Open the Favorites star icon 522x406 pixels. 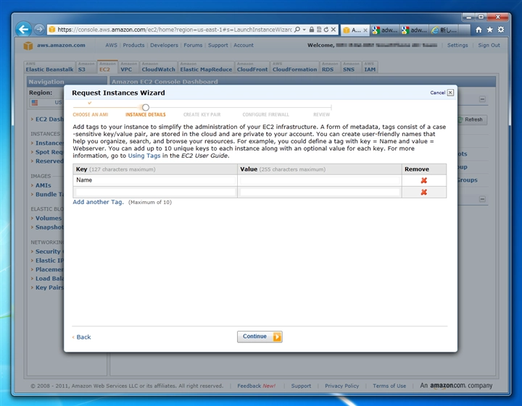pyautogui.click(x=489, y=30)
